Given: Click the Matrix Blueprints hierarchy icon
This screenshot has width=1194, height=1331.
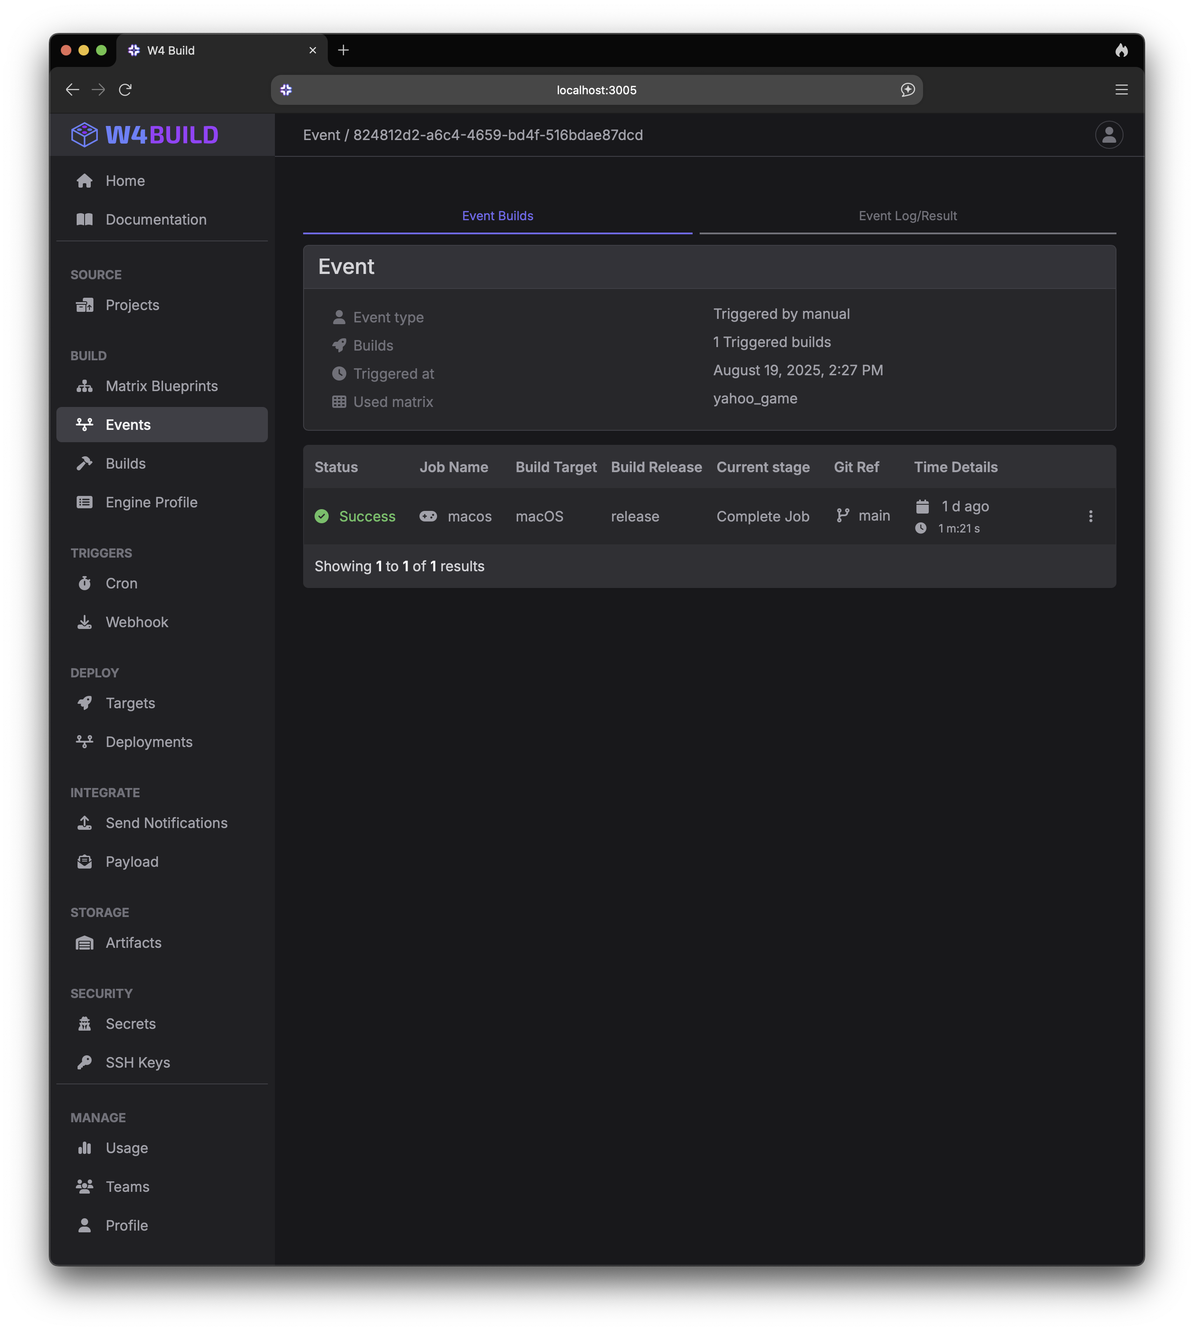Looking at the screenshot, I should click(85, 385).
